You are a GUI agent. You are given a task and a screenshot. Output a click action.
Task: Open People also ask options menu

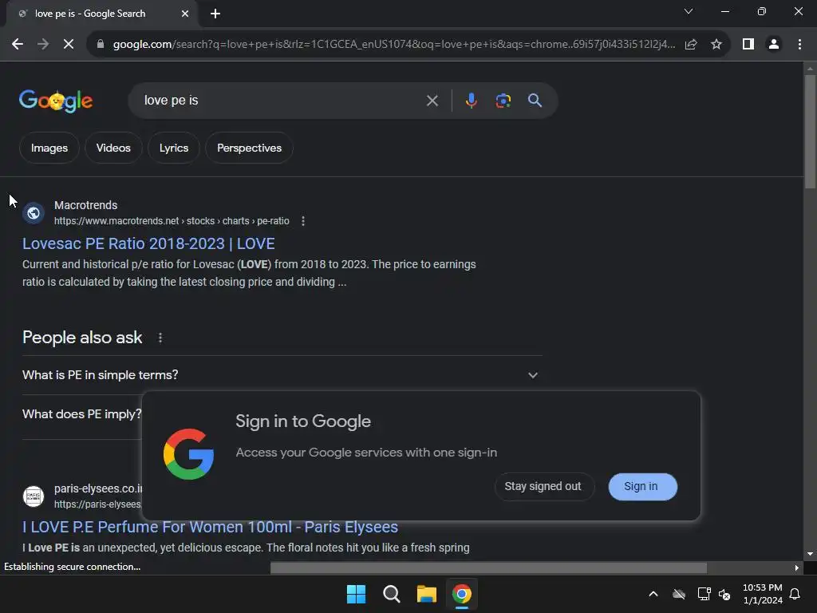pos(160,338)
